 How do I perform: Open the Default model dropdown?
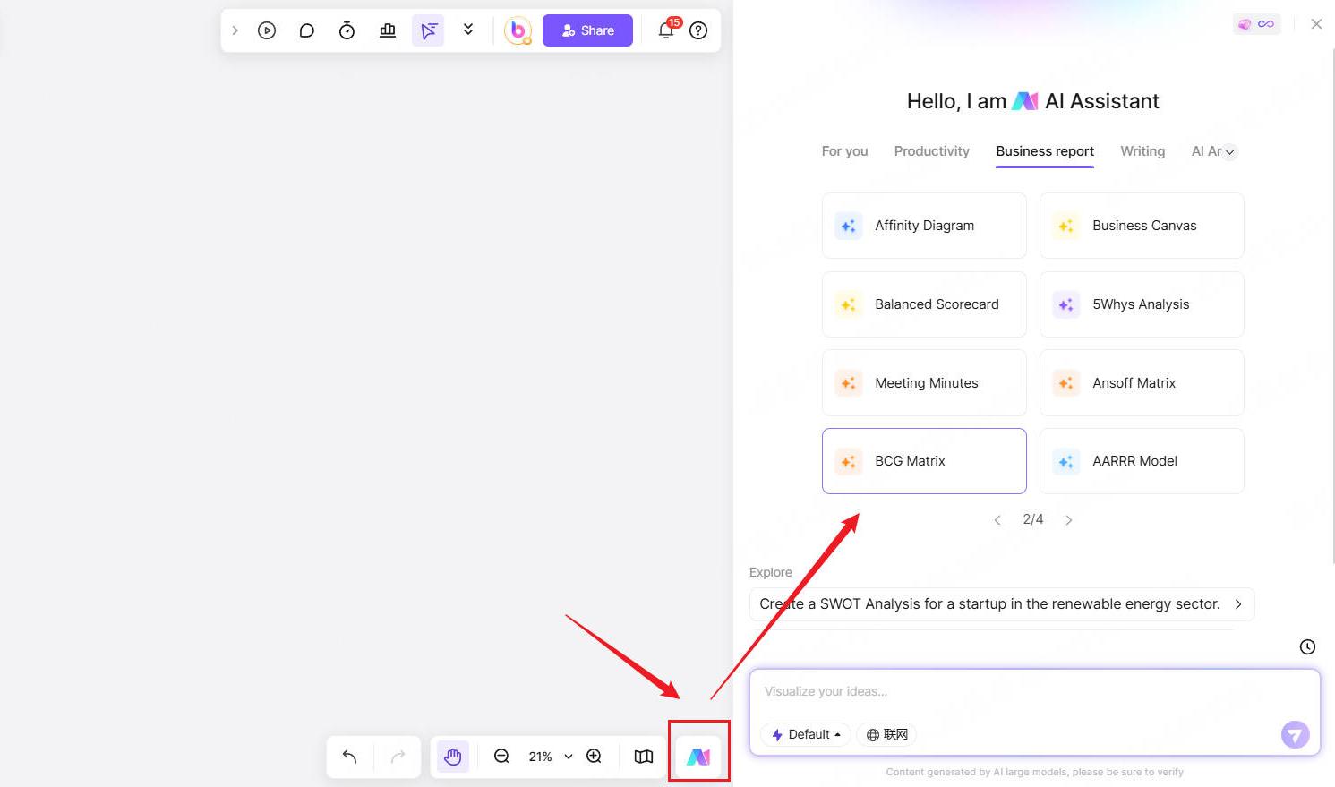click(806, 734)
